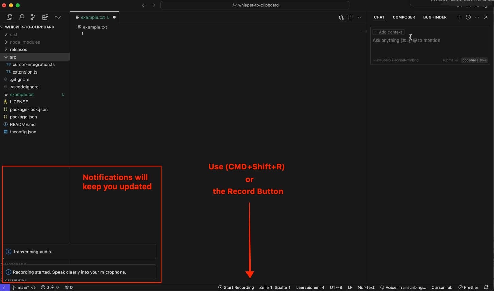Click the Nur-Text language mode

(366, 287)
